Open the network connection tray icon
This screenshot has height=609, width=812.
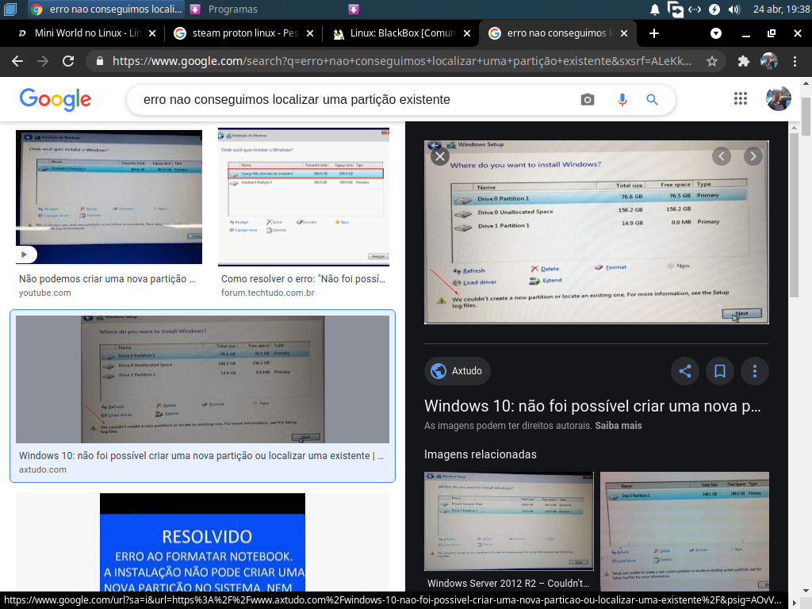[x=695, y=10]
